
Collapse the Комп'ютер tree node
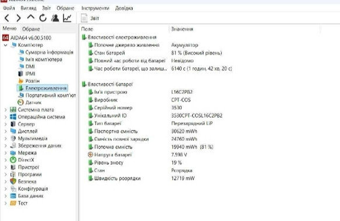[6, 45]
